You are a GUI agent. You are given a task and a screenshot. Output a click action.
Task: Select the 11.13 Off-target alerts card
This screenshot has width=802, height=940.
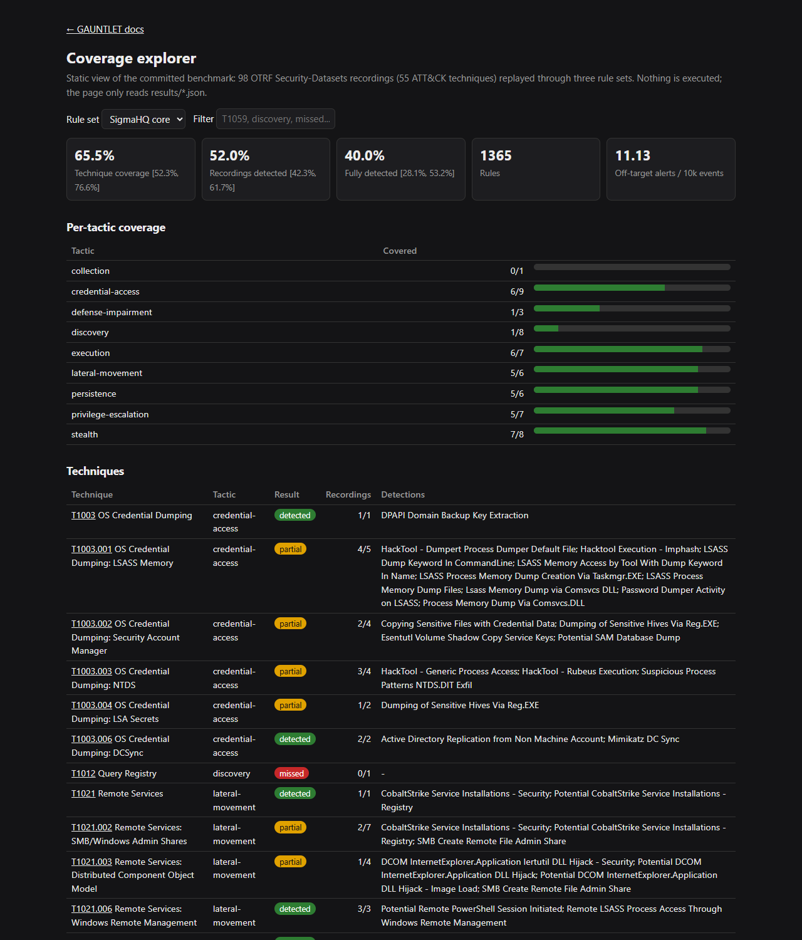671,169
